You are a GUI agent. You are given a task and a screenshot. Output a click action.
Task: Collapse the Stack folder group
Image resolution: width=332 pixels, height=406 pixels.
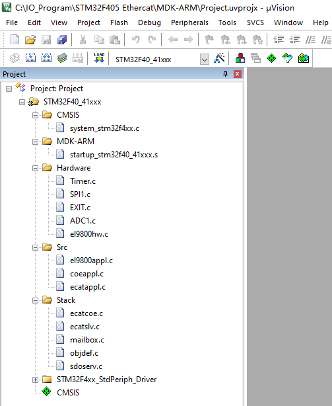(x=35, y=300)
